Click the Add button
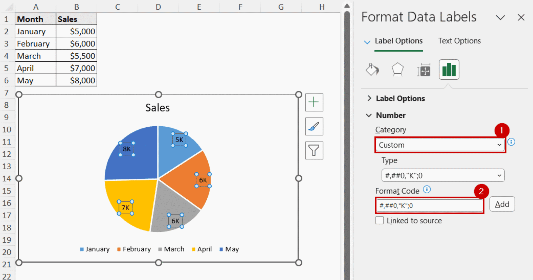533x280 pixels. tap(502, 204)
